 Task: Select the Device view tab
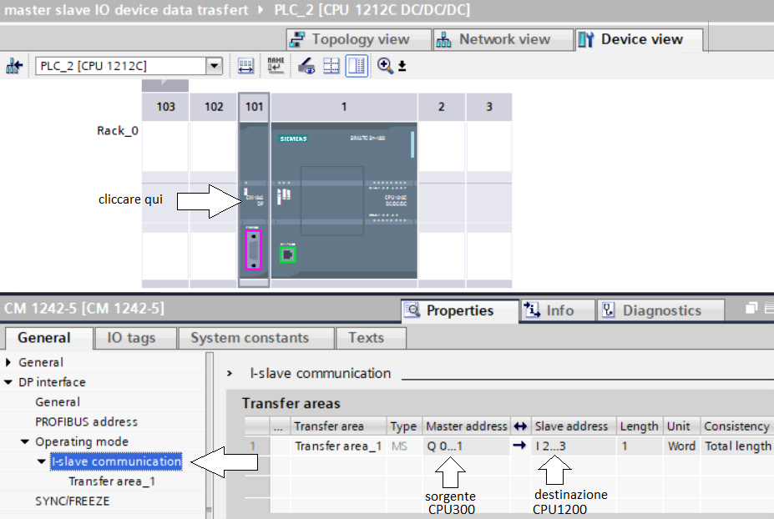click(640, 39)
